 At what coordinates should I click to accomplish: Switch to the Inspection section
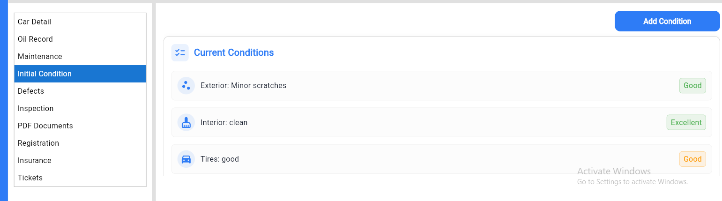click(36, 109)
